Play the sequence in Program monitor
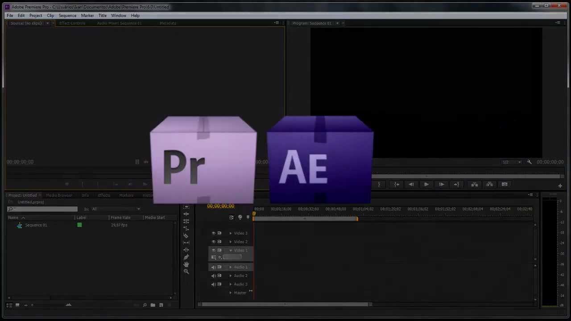Screen dimensions: 571x321 pyautogui.click(x=426, y=184)
